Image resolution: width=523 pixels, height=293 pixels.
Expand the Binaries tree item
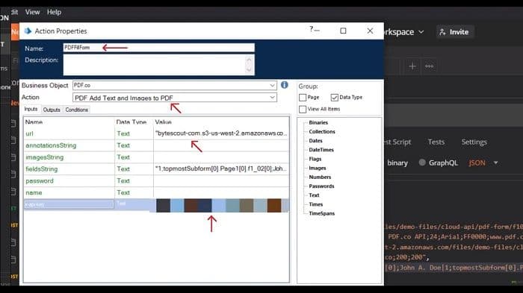coord(318,122)
